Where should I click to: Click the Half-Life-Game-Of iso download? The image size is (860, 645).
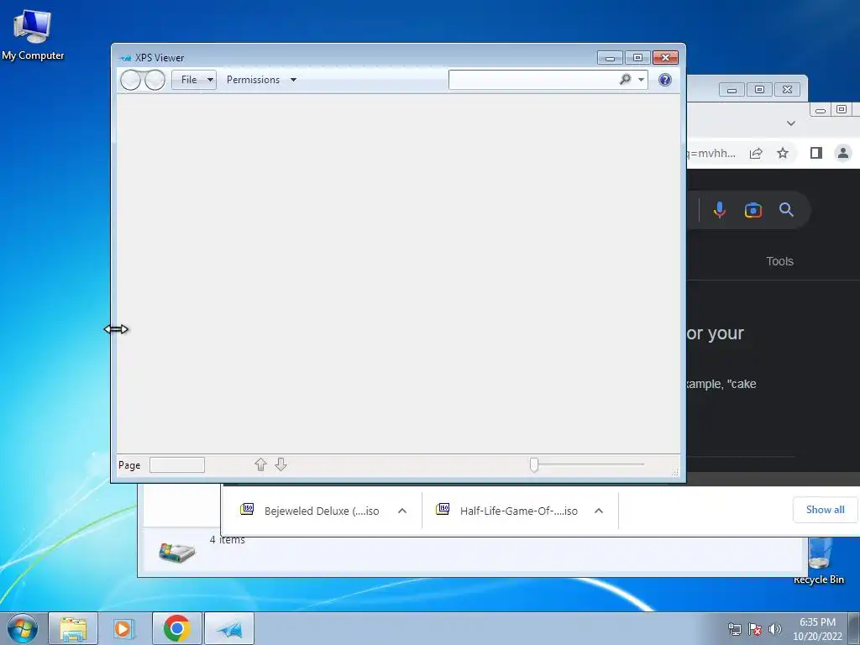click(518, 511)
